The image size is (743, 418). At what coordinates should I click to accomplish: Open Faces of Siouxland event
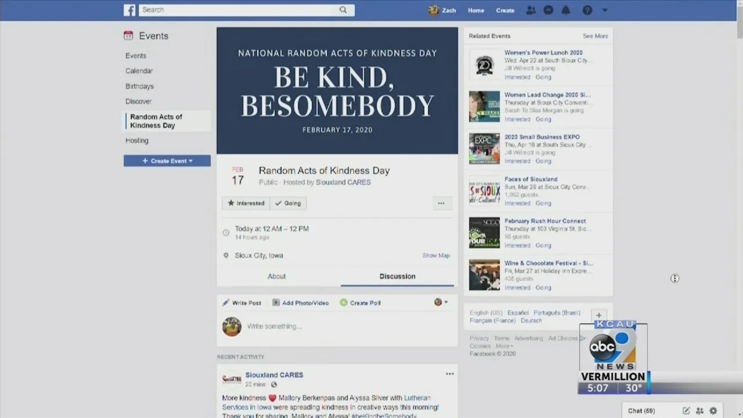[531, 179]
